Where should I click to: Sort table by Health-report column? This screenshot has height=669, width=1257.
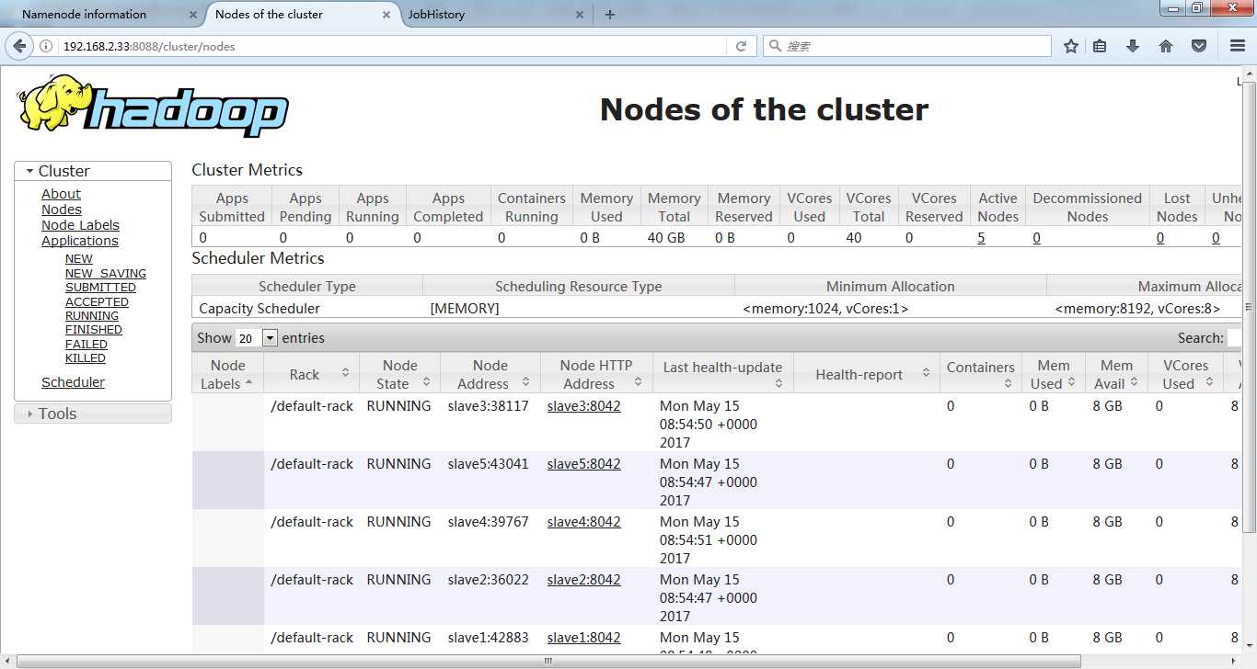click(867, 374)
